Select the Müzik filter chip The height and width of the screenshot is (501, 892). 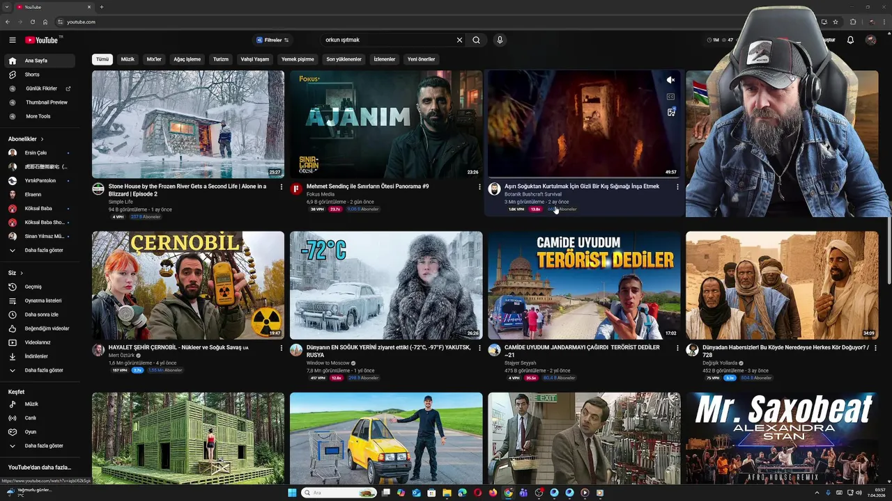(x=128, y=59)
